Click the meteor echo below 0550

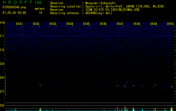[172, 87]
